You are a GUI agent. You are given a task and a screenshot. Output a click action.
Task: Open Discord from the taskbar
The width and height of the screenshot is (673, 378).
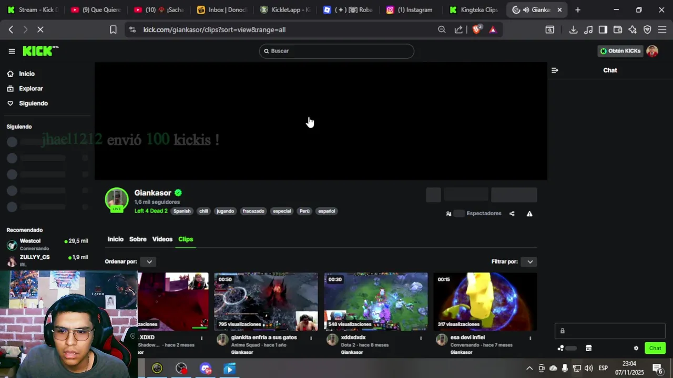click(206, 369)
